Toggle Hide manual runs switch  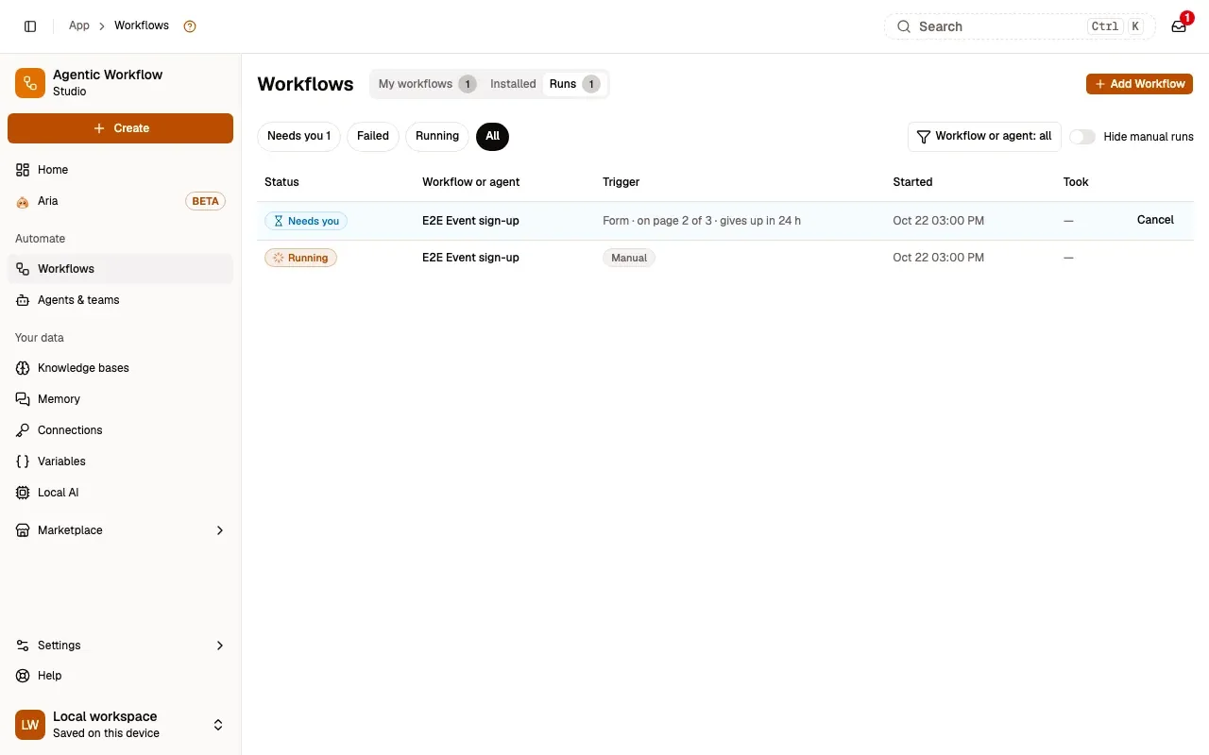[x=1082, y=137]
